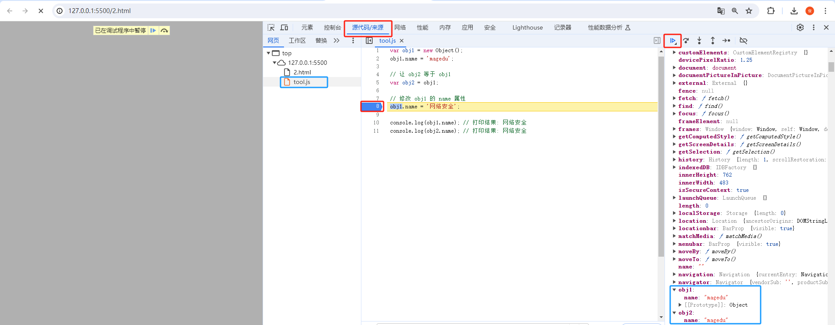The image size is (835, 325).
Task: Open the 性能数据分析 panel tab
Action: point(609,27)
